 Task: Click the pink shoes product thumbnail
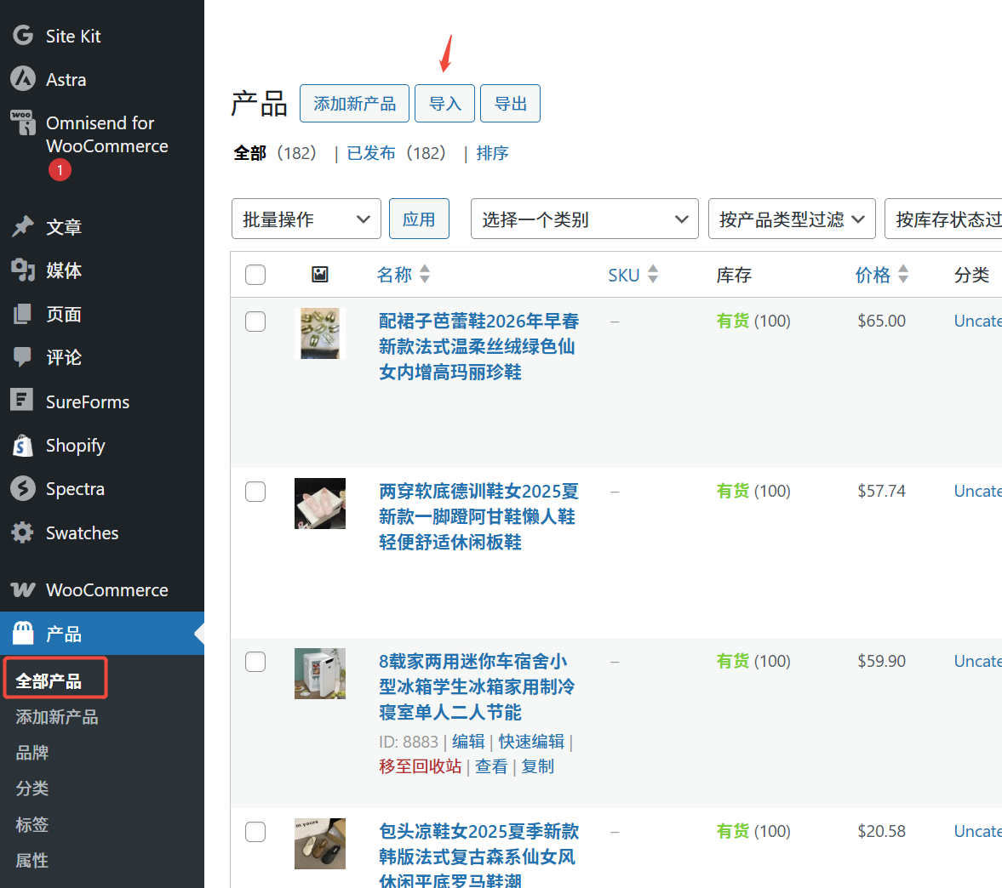click(320, 504)
